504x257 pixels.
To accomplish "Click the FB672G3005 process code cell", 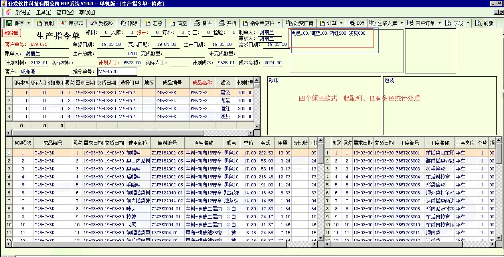I will click(409, 185).
